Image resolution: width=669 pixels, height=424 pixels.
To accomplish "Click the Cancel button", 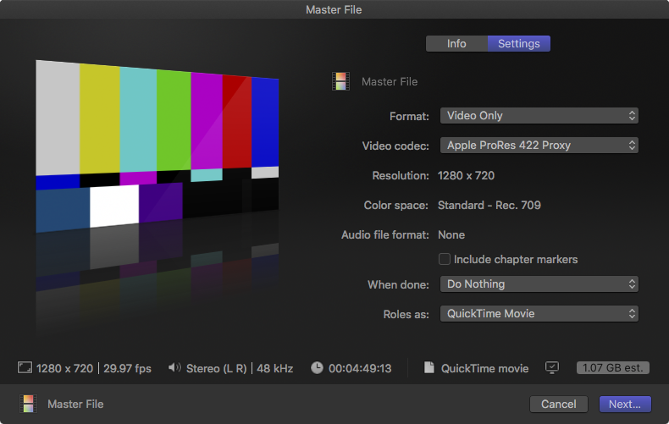I will (x=559, y=404).
